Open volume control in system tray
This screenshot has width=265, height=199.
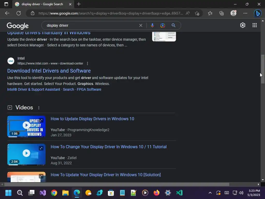click(241, 193)
